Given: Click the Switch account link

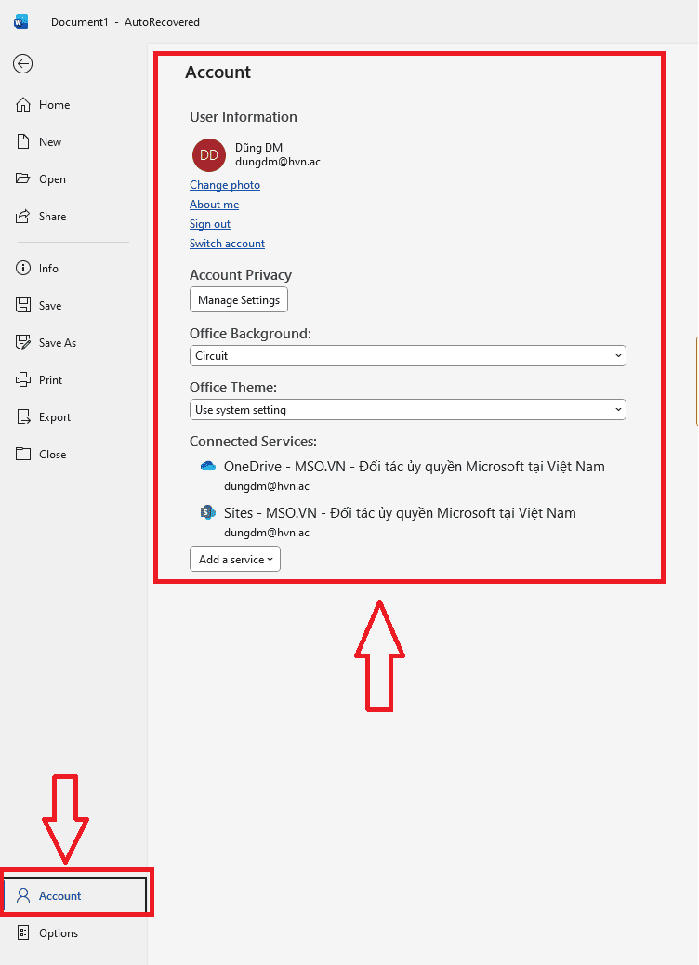Looking at the screenshot, I should pos(227,244).
